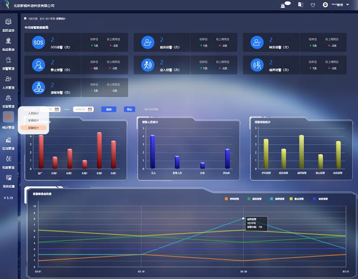Viewport: 358px width, 279px height.
Task: Open the start date calendar icon
Action: point(57,110)
